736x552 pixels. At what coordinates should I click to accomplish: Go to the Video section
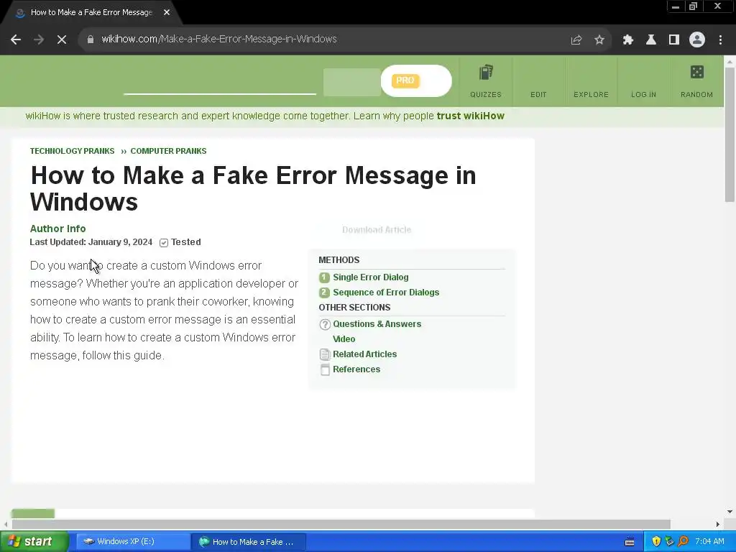(x=344, y=339)
